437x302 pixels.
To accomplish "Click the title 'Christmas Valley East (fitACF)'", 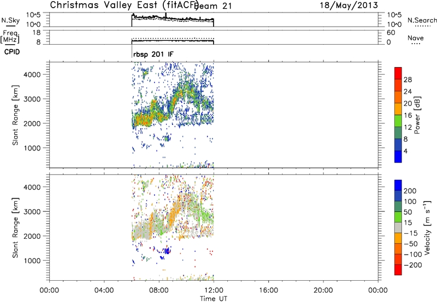I will coord(125,5).
